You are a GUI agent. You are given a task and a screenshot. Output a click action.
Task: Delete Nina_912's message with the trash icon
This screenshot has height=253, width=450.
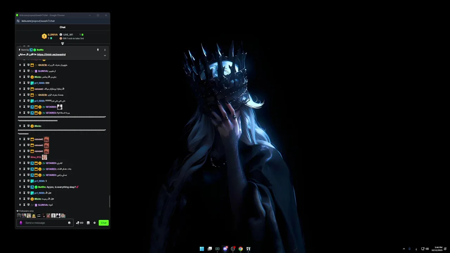(x=20, y=157)
